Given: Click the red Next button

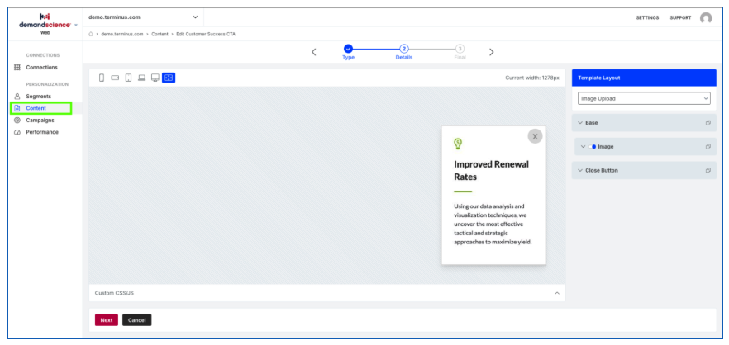Looking at the screenshot, I should click(x=107, y=320).
